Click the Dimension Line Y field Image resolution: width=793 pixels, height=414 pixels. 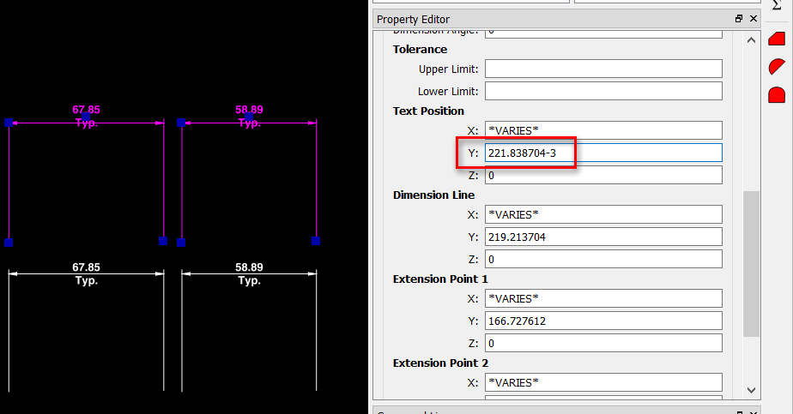click(603, 237)
